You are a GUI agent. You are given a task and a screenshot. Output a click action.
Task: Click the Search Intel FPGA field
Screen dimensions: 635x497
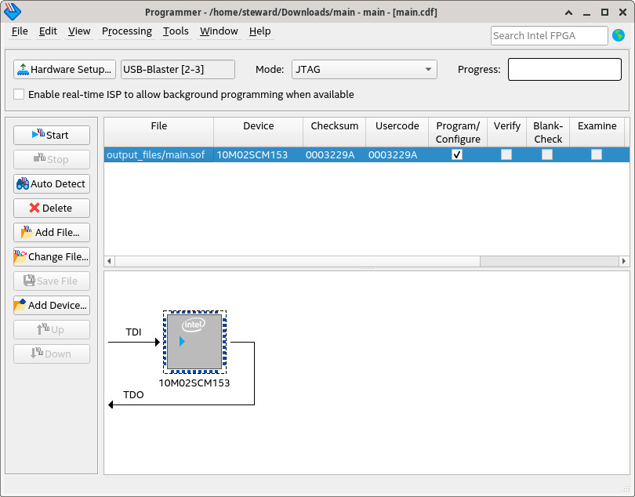[549, 35]
